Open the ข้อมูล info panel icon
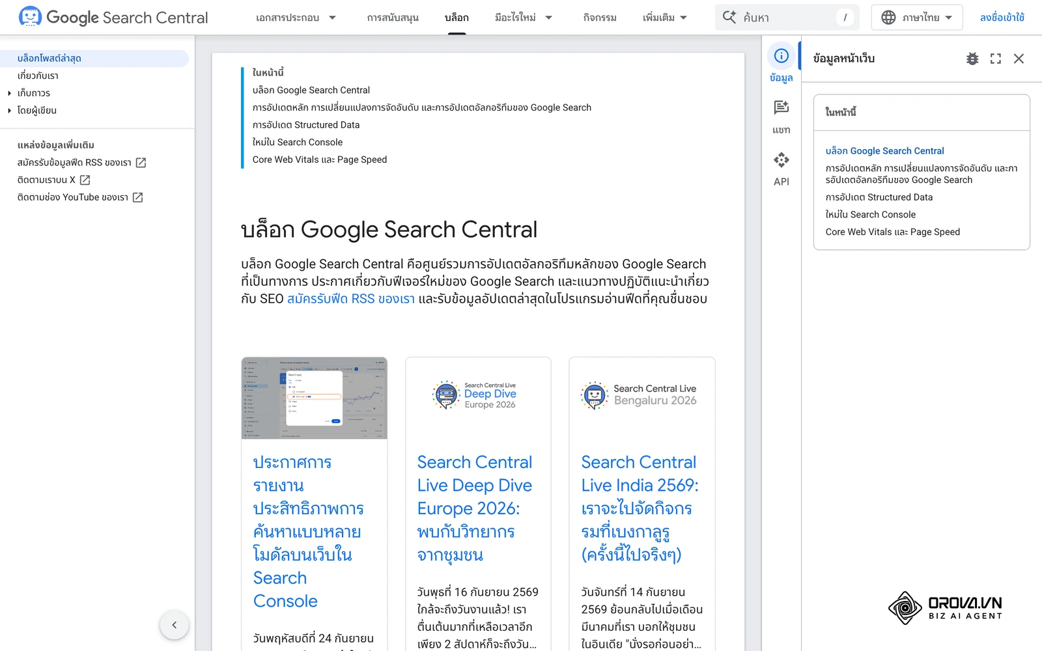1042x651 pixels. 781,56
